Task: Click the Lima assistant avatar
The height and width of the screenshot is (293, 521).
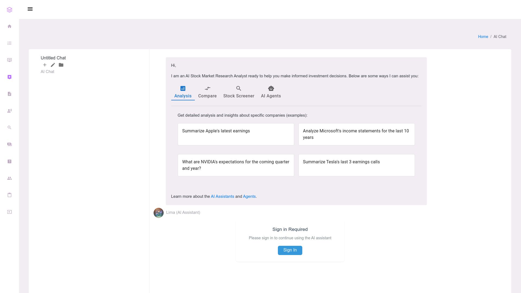Action: 158,213
